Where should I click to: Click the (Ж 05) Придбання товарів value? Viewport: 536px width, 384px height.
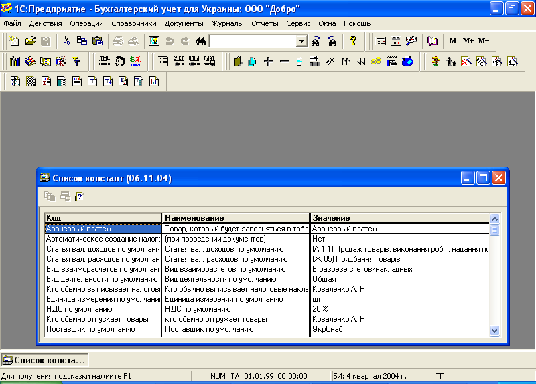(400, 259)
